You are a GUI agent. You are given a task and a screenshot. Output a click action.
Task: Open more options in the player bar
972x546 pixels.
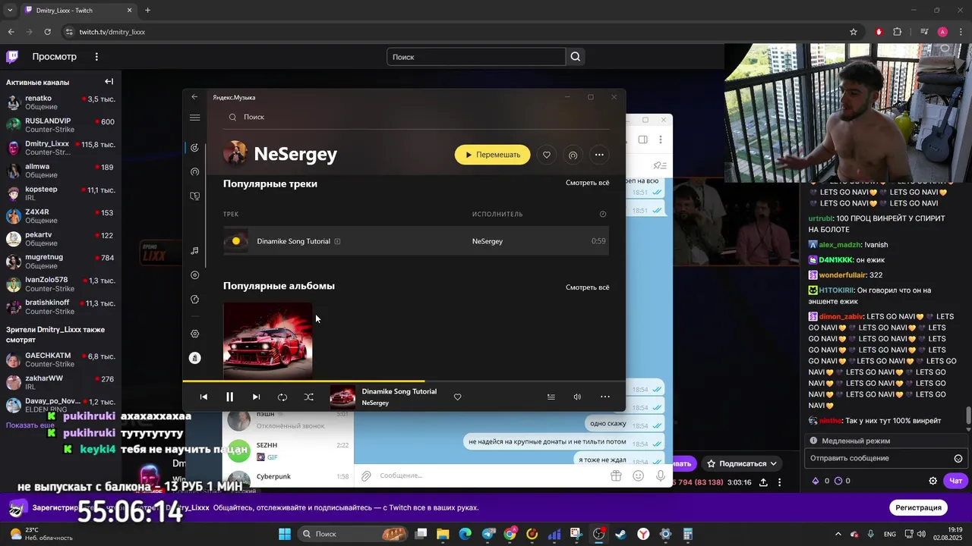tap(605, 397)
